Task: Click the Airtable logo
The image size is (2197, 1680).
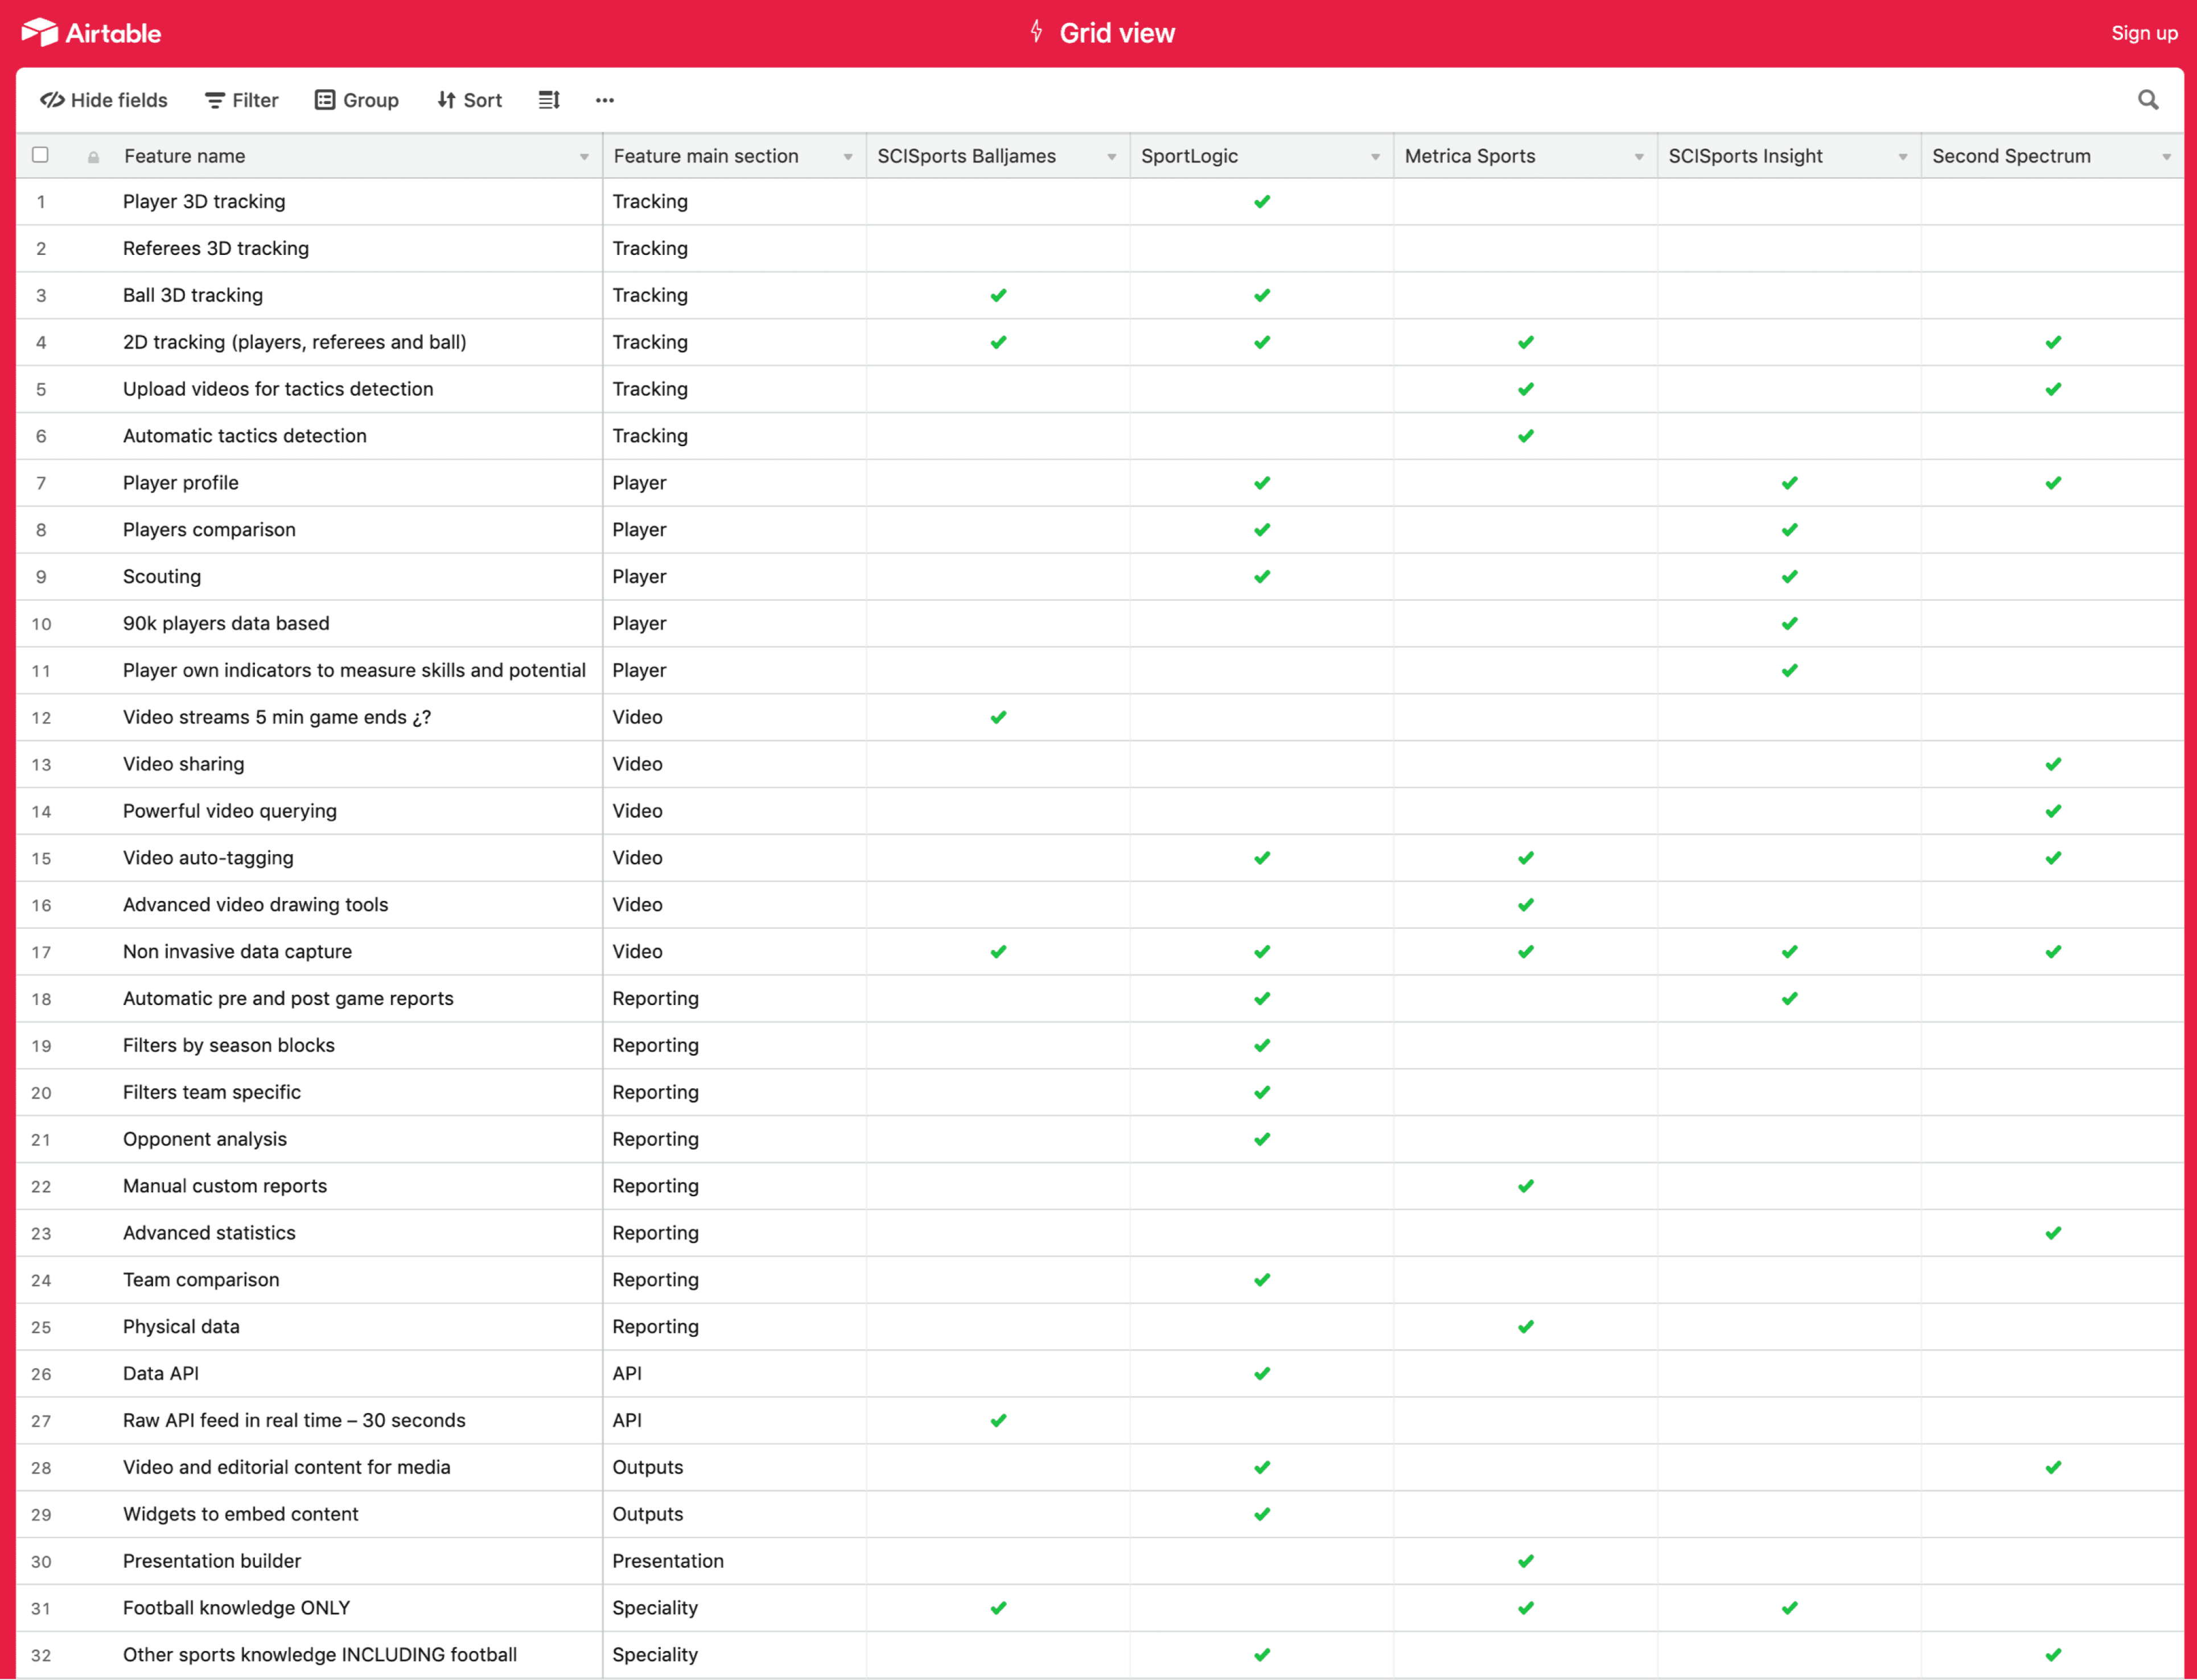Action: [91, 33]
